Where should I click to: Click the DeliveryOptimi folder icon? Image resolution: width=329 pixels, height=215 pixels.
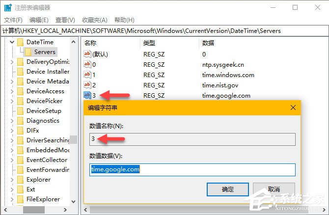(x=20, y=62)
